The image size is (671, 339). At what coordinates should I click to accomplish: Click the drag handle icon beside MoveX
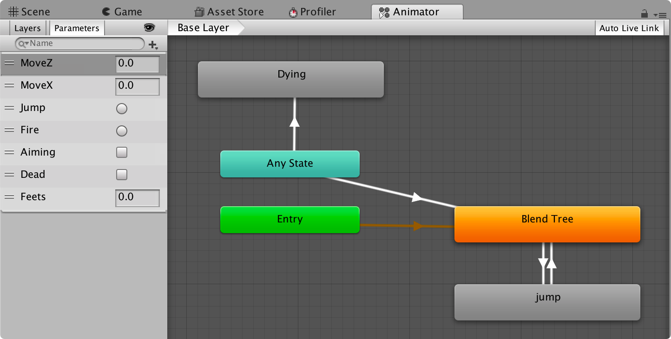(9, 85)
